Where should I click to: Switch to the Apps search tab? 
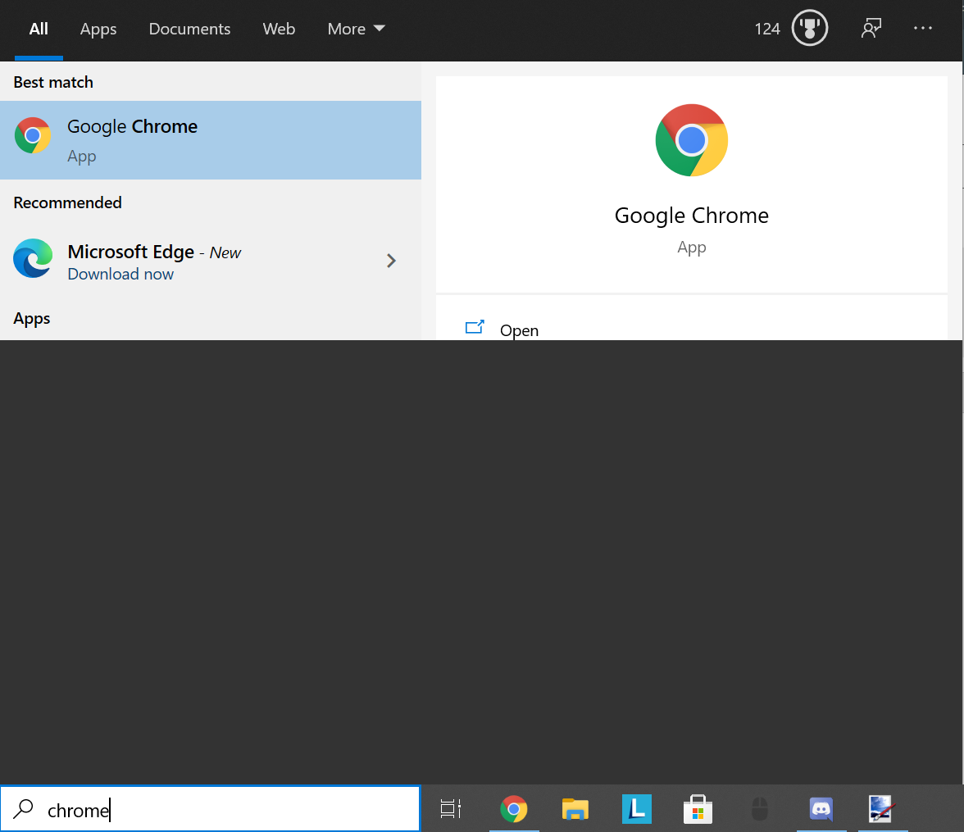click(98, 29)
